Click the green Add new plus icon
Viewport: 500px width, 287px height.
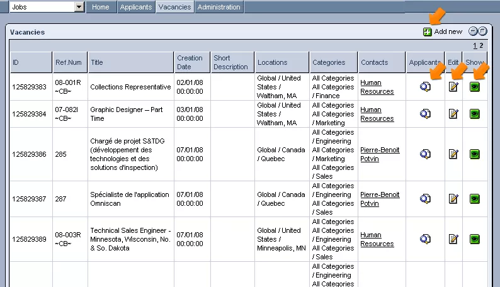(428, 31)
